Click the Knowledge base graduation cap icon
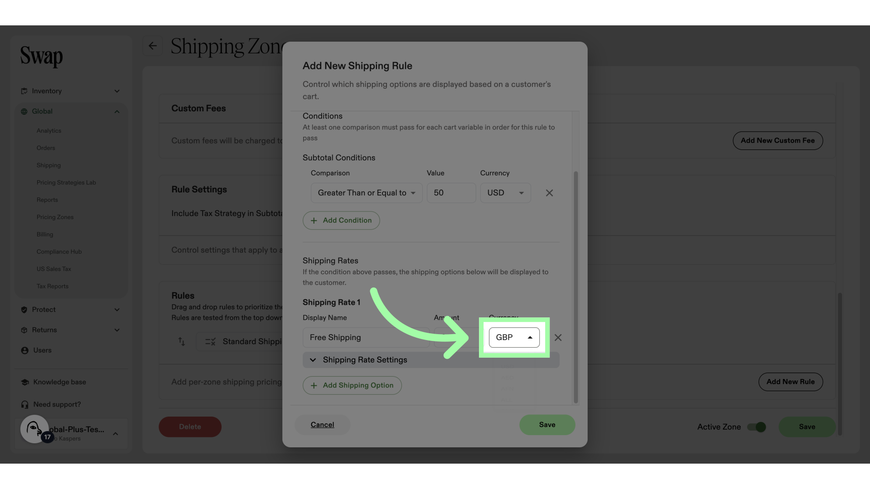 pyautogui.click(x=25, y=382)
